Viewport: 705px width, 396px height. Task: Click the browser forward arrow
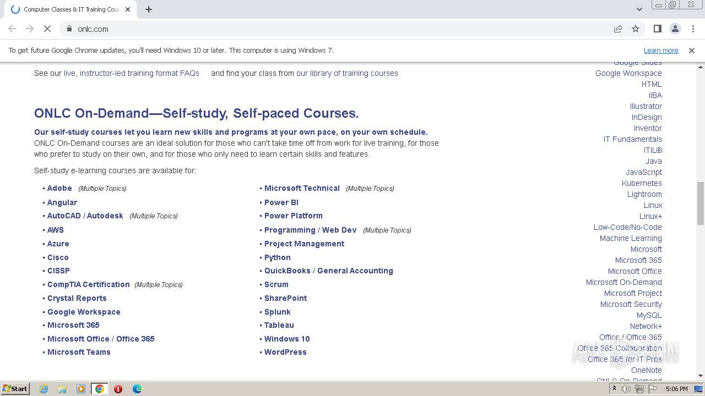[x=30, y=29]
